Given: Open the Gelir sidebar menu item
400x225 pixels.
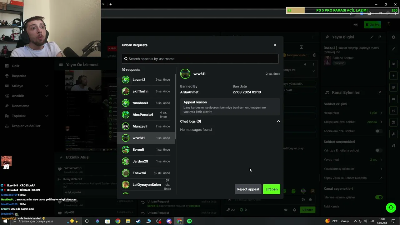Looking at the screenshot, I should coord(16,66).
